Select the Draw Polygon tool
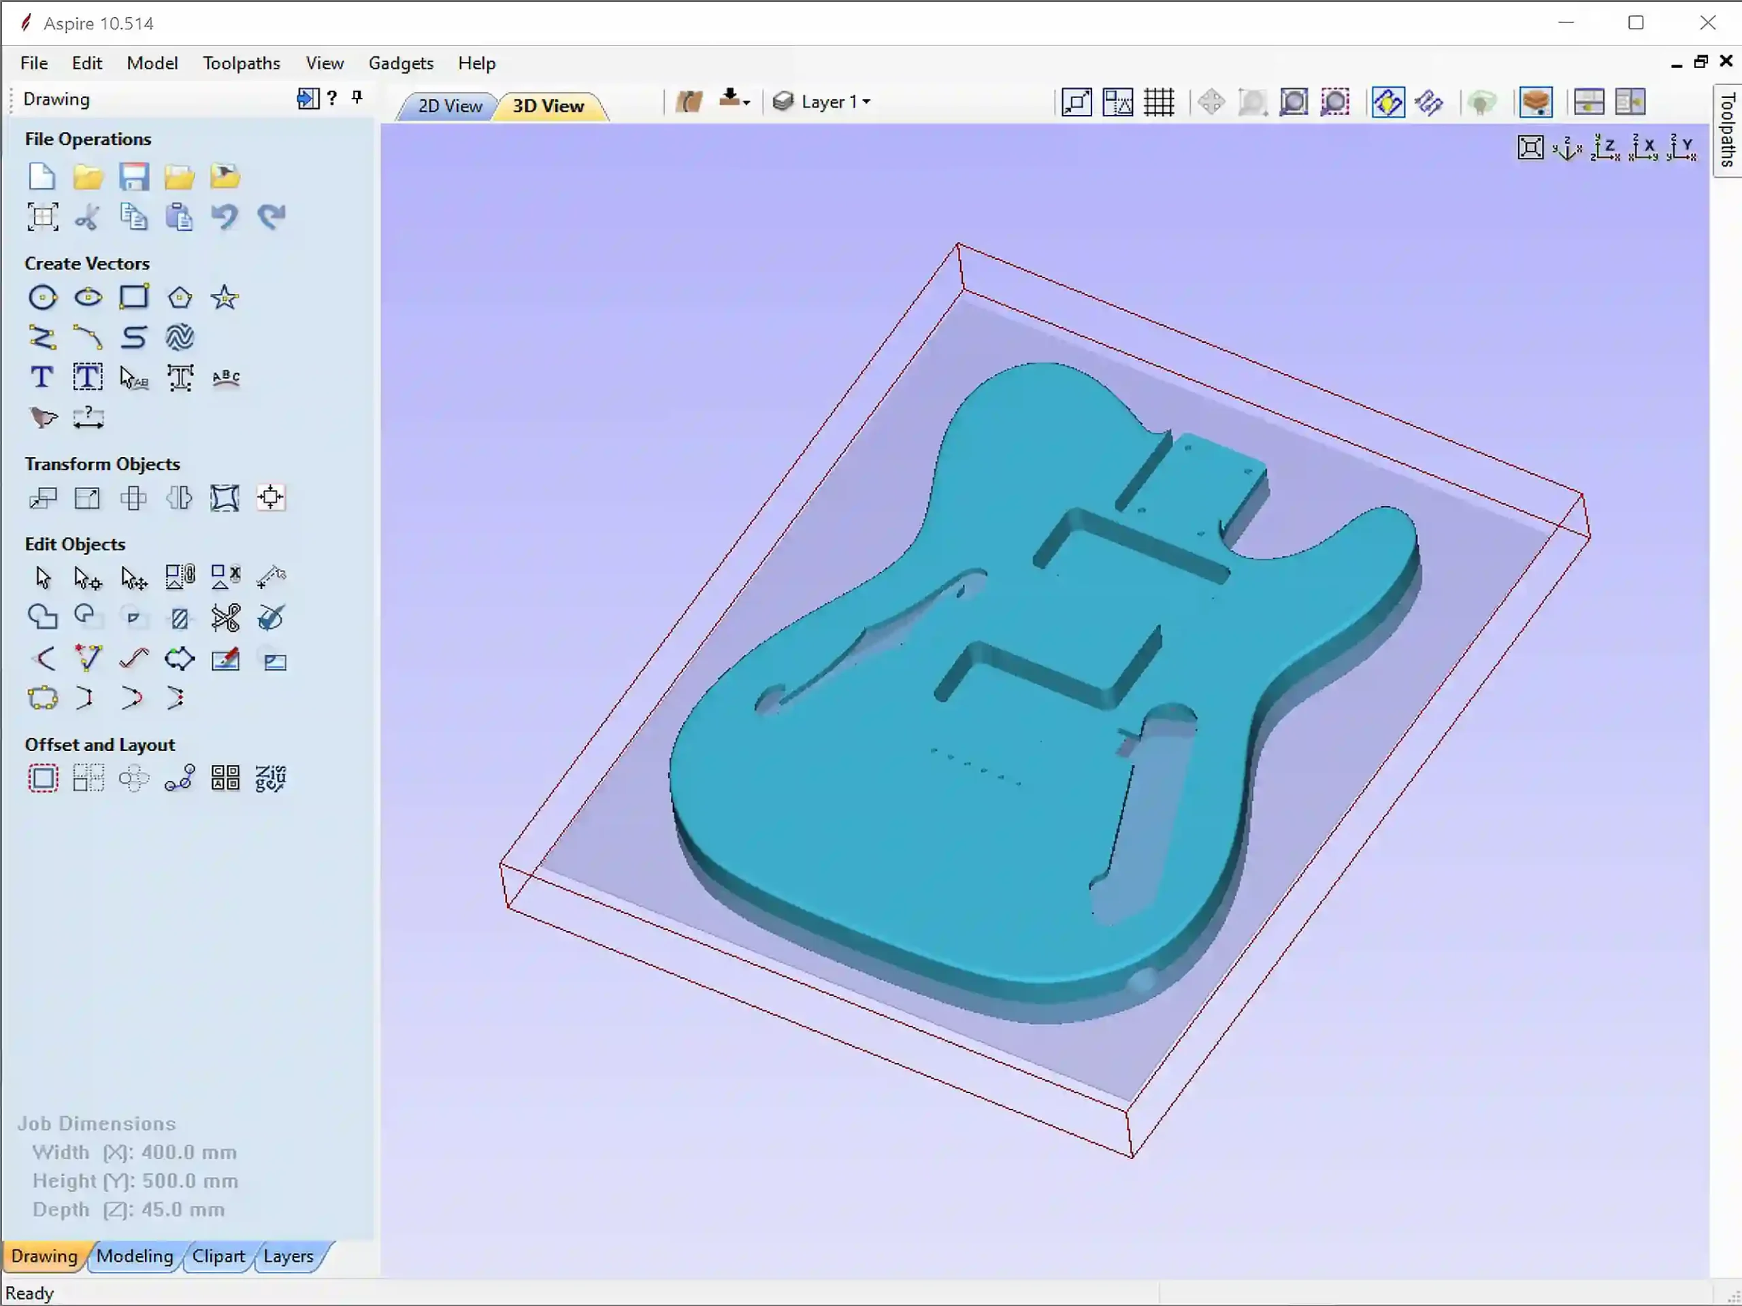 click(x=180, y=297)
